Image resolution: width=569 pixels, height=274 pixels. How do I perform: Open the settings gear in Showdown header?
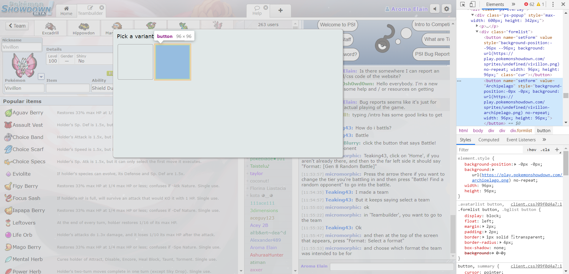click(447, 9)
